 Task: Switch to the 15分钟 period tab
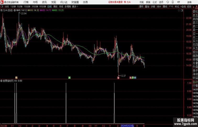pos(27,7)
